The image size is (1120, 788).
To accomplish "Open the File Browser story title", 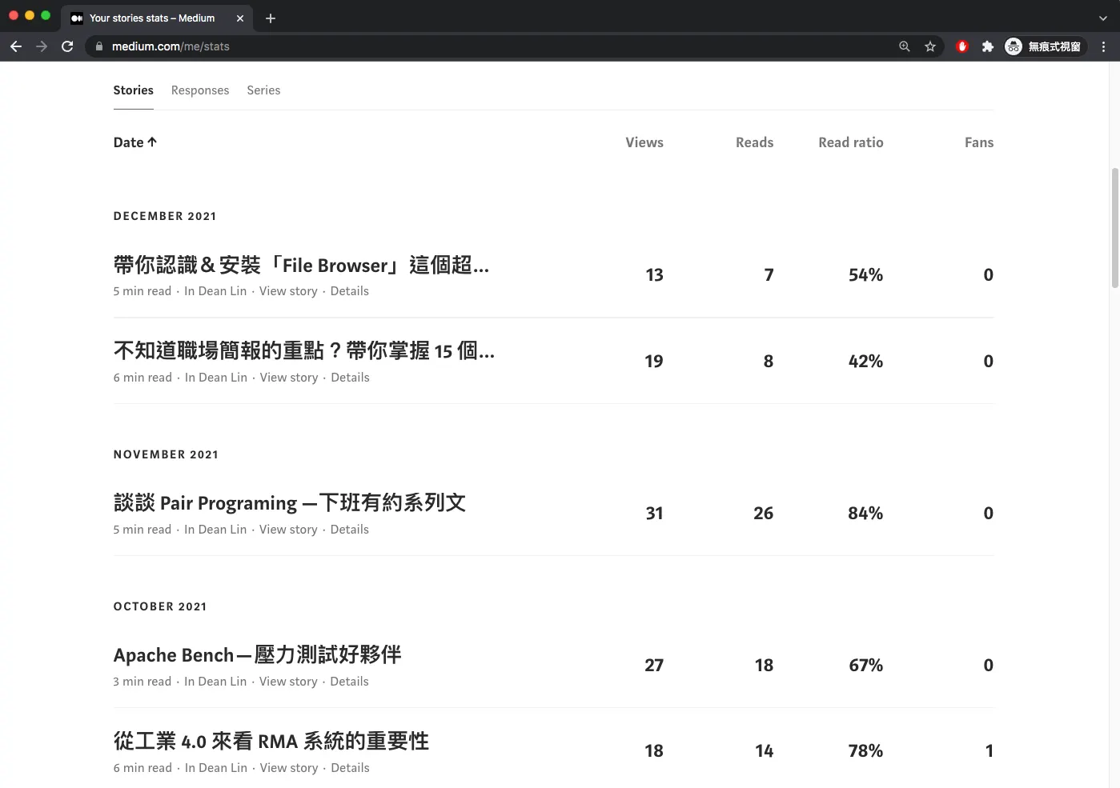I will point(301,265).
